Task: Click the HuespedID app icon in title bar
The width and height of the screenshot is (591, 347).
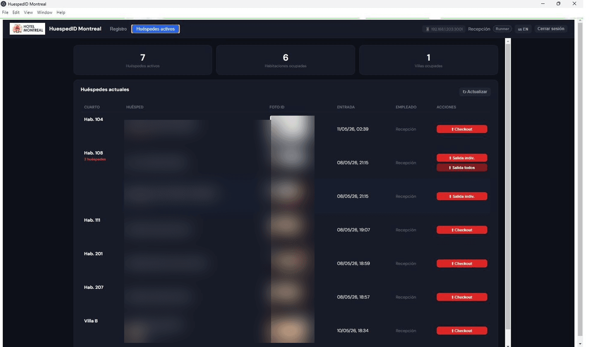Action: 4,4
